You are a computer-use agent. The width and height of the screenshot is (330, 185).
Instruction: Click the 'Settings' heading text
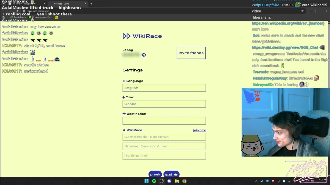pyautogui.click(x=133, y=70)
